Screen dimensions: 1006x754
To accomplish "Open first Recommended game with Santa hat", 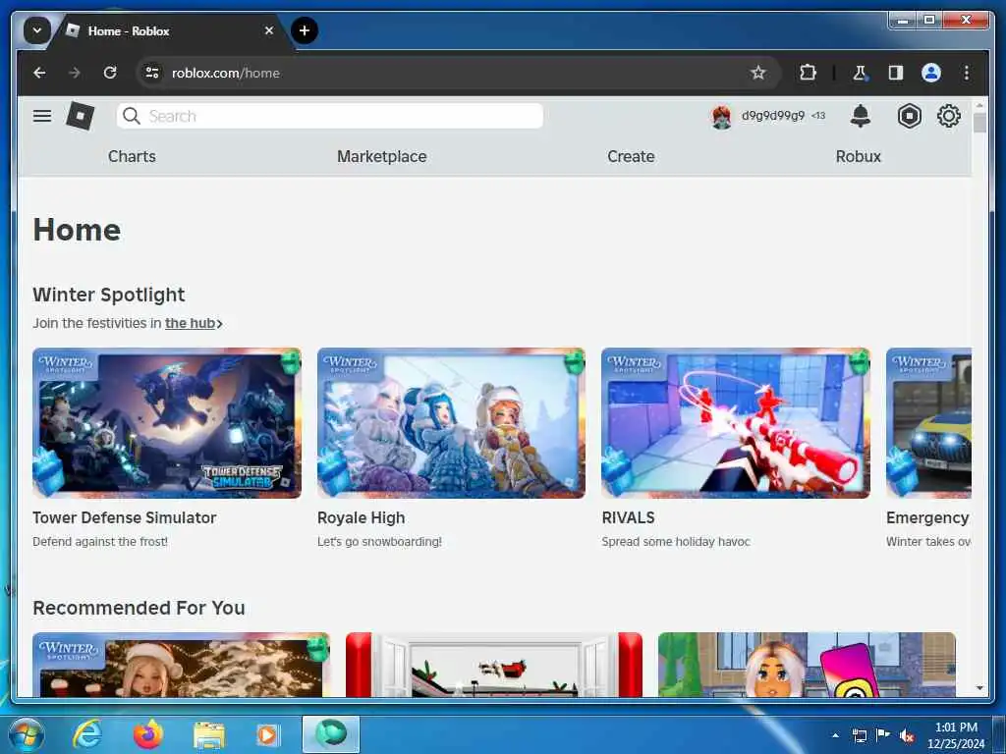I will 181,665.
